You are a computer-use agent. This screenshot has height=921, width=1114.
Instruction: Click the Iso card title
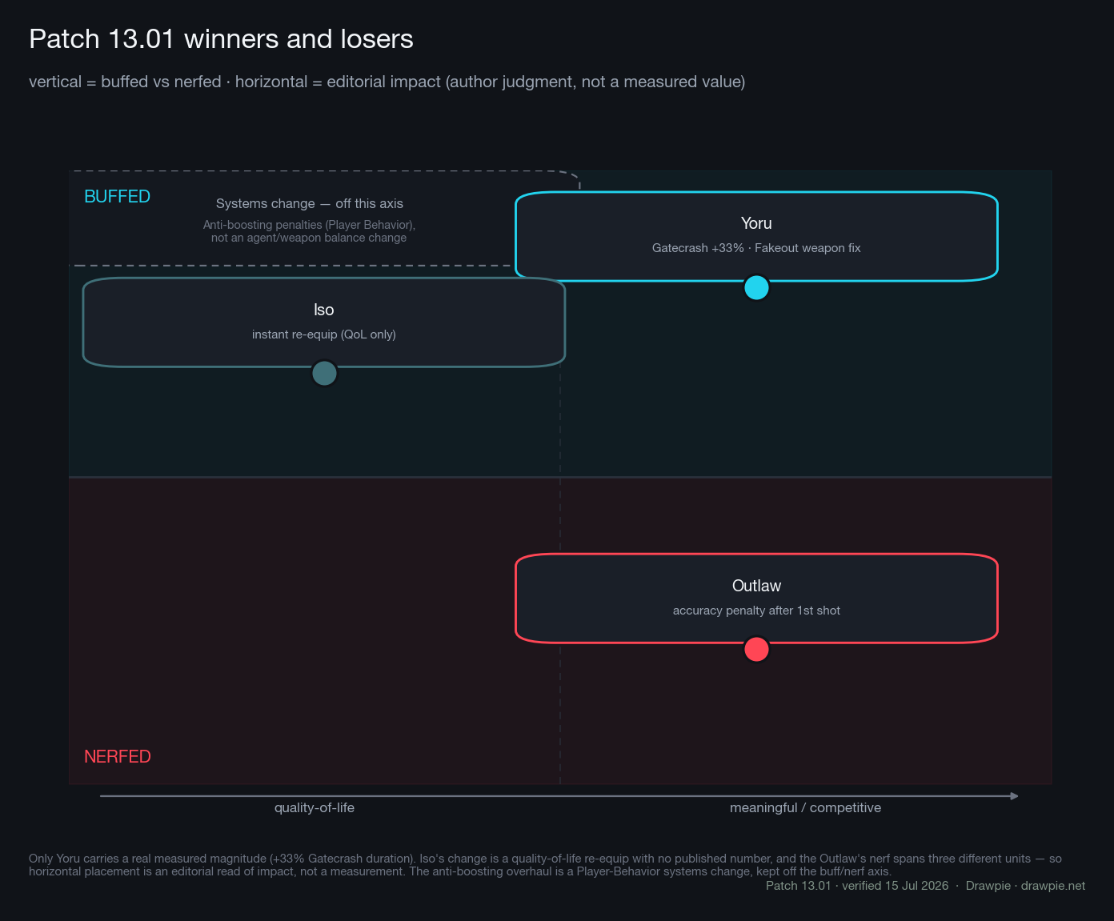click(x=323, y=310)
